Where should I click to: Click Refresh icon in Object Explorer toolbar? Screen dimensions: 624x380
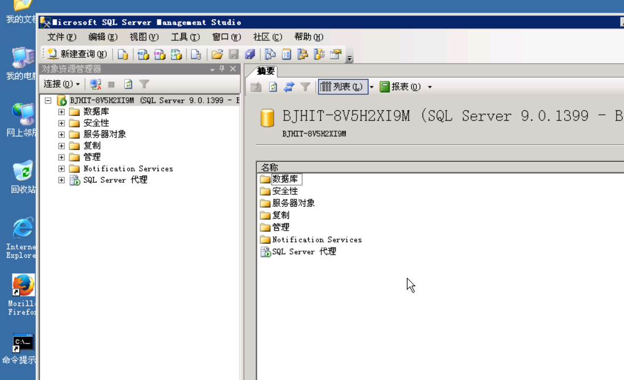(x=128, y=84)
